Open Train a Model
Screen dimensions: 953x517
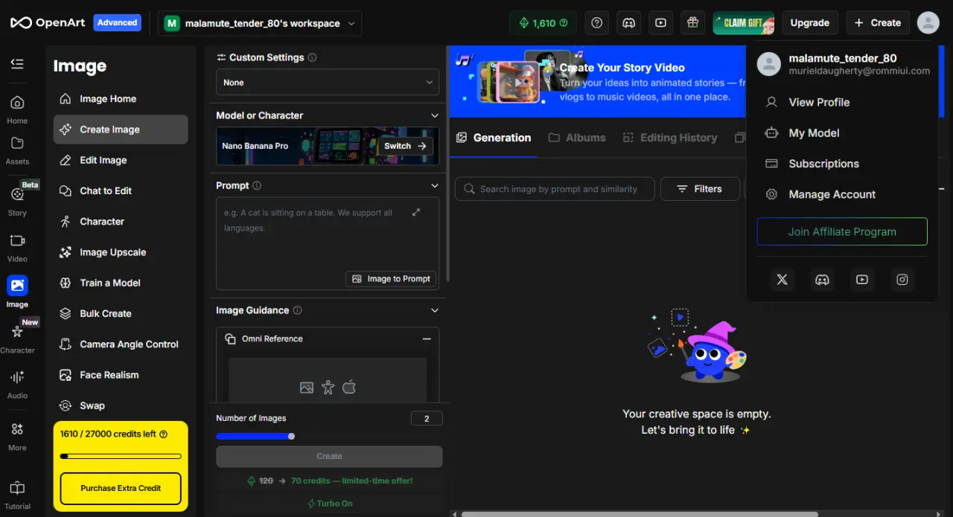pyautogui.click(x=121, y=283)
